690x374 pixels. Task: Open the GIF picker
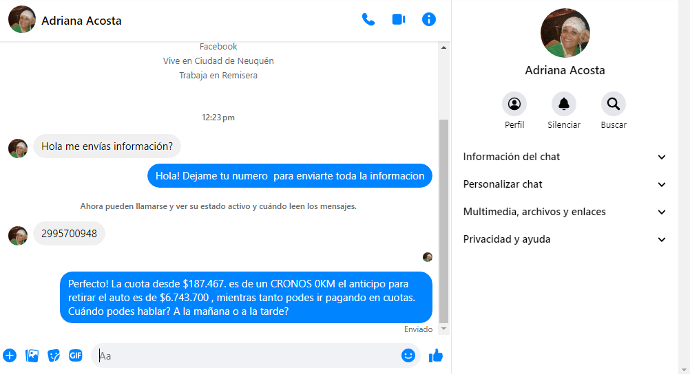click(x=75, y=355)
